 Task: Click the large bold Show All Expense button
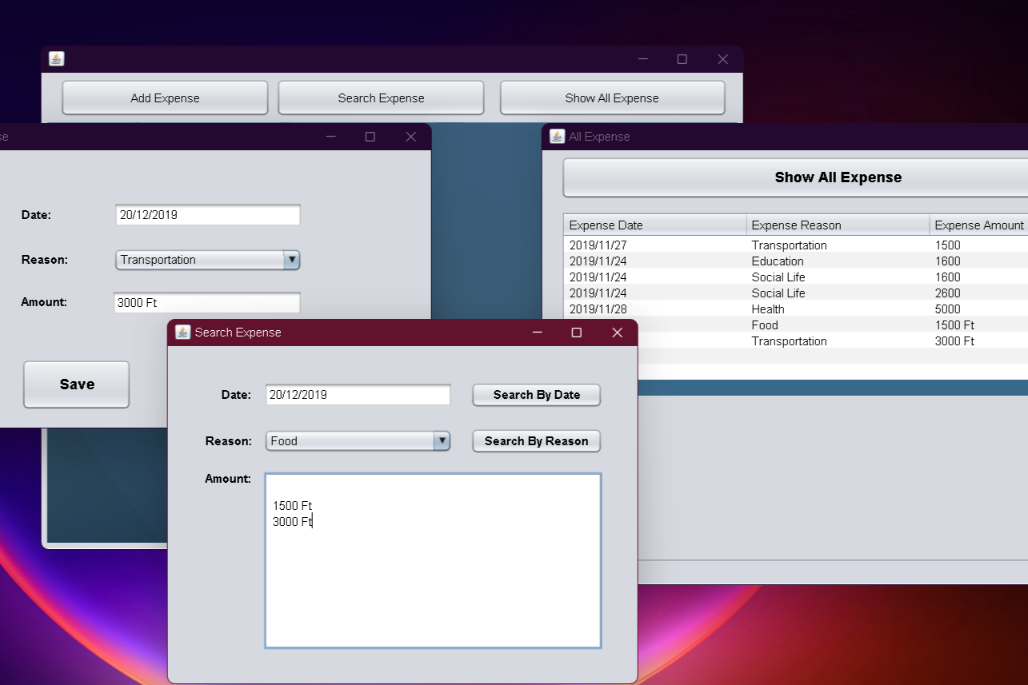[x=837, y=177]
